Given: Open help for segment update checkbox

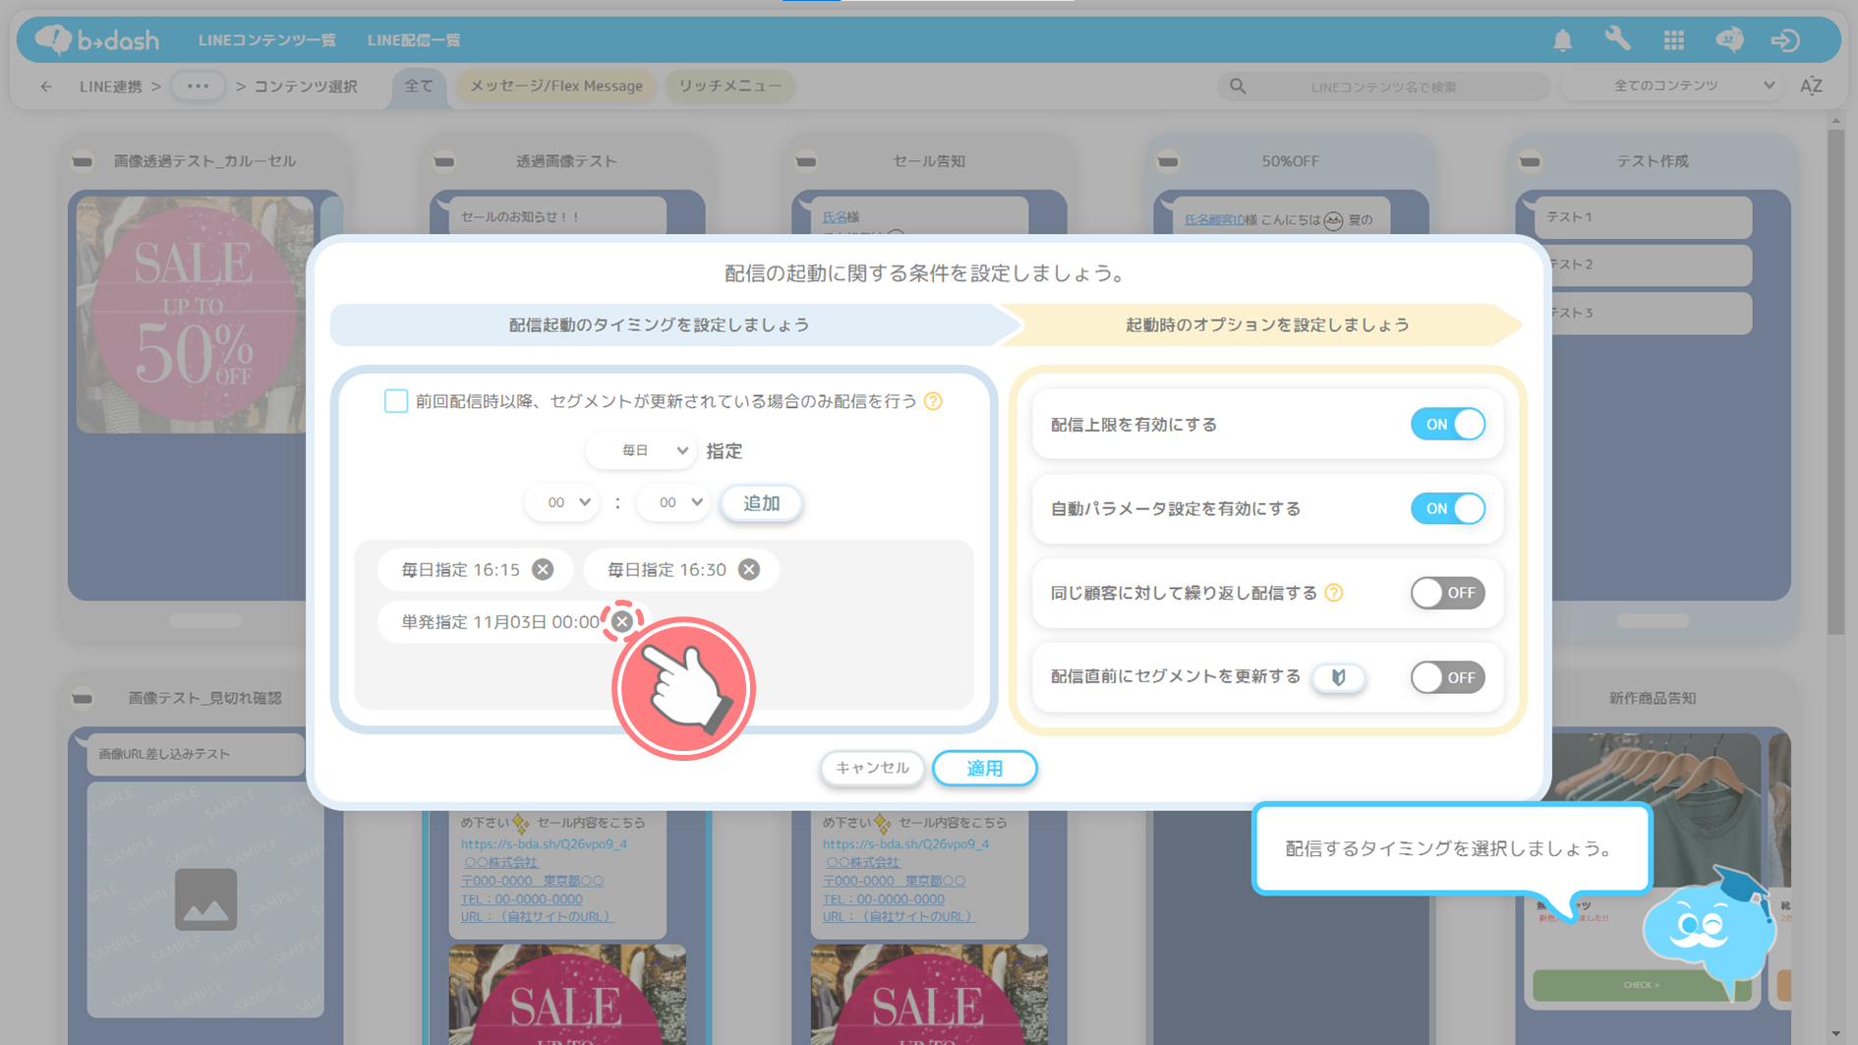Looking at the screenshot, I should pos(933,401).
